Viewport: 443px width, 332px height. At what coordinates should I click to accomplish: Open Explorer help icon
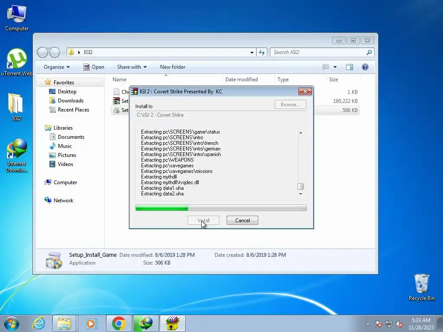[x=365, y=67]
